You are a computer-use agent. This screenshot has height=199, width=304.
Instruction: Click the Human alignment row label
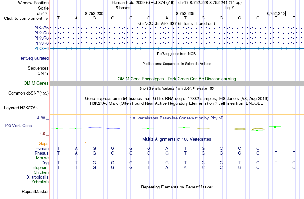tap(42, 148)
